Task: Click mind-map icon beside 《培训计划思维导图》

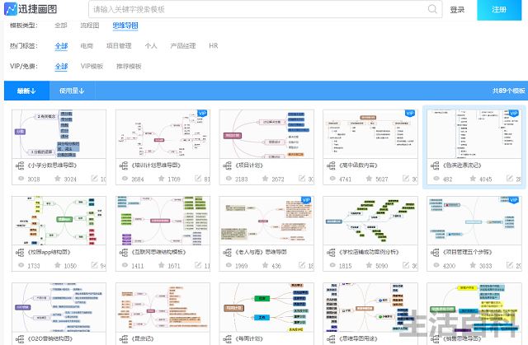Action: 124,166
